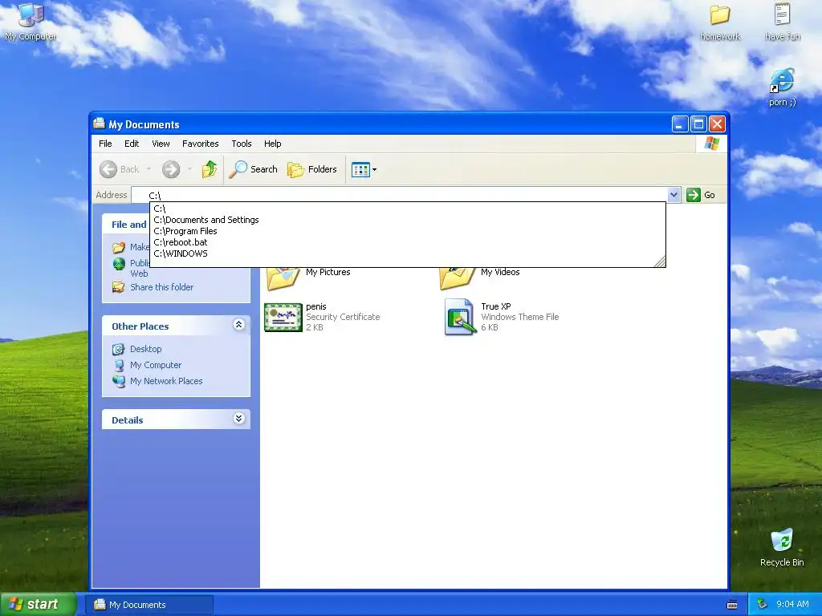This screenshot has height=616, width=822.
Task: Click the address bar text field
Action: [x=400, y=195]
